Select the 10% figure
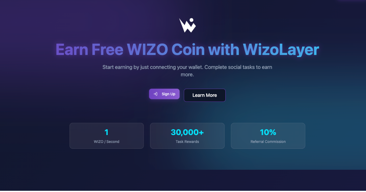Image resolution: width=366 pixels, height=192 pixels. pyautogui.click(x=268, y=132)
